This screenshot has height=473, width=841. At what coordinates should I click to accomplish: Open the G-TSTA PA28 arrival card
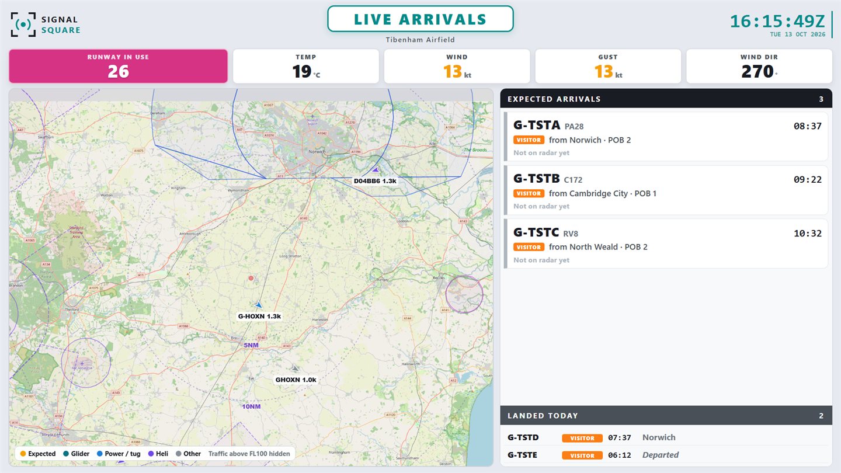(666, 137)
